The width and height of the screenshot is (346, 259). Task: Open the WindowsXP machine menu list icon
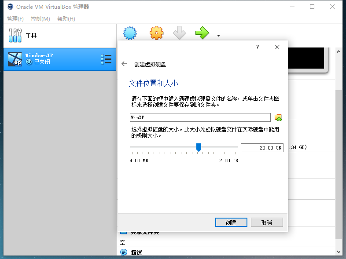pos(106,59)
